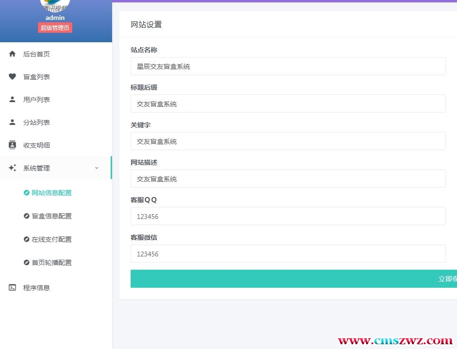Click the terminal icon beside 程序信息
The width and height of the screenshot is (457, 349).
(x=13, y=288)
